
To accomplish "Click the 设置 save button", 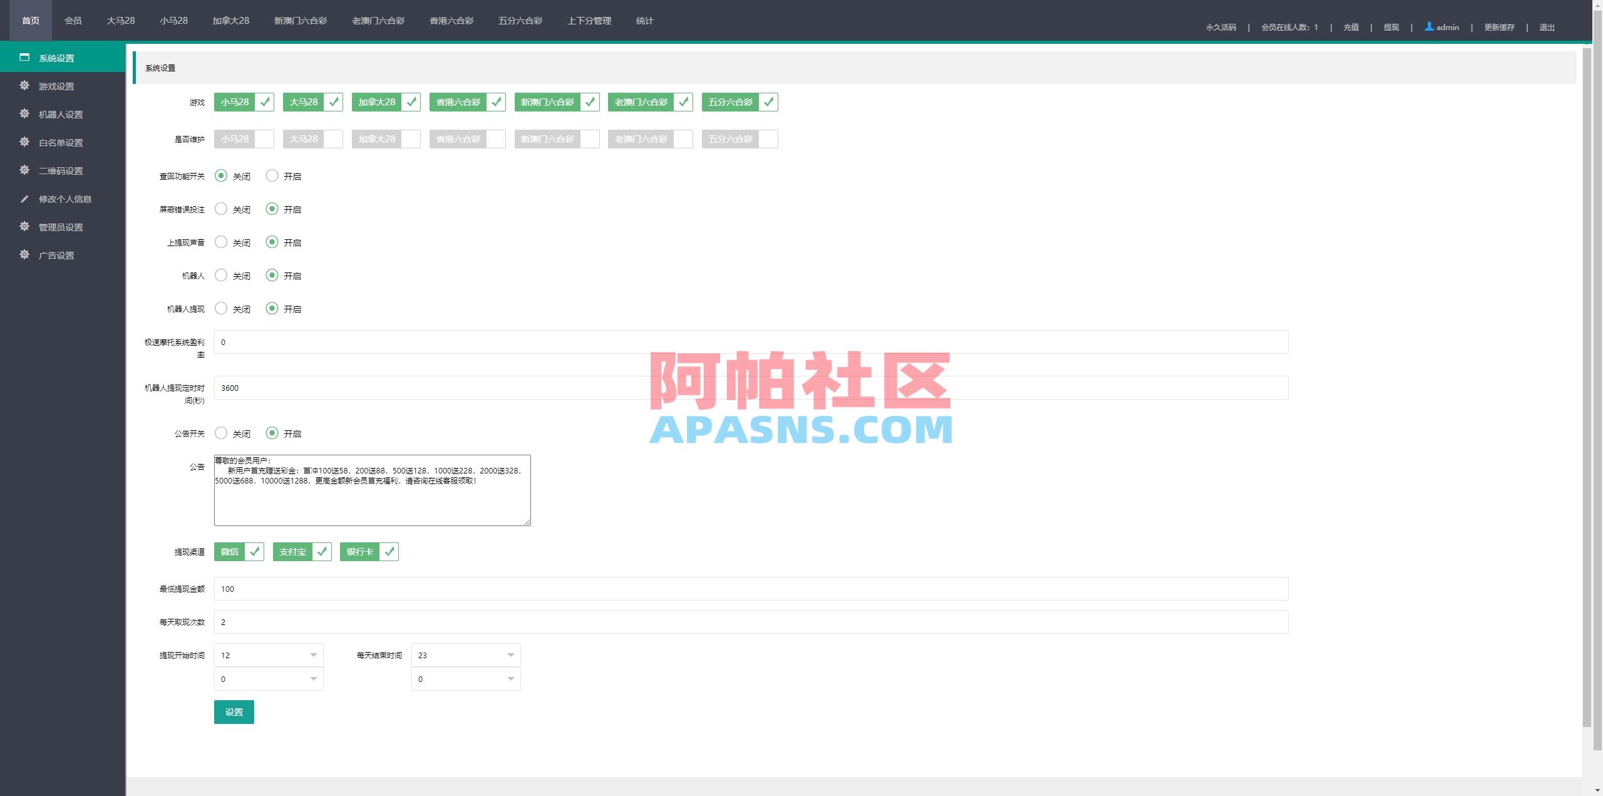I will (x=234, y=711).
